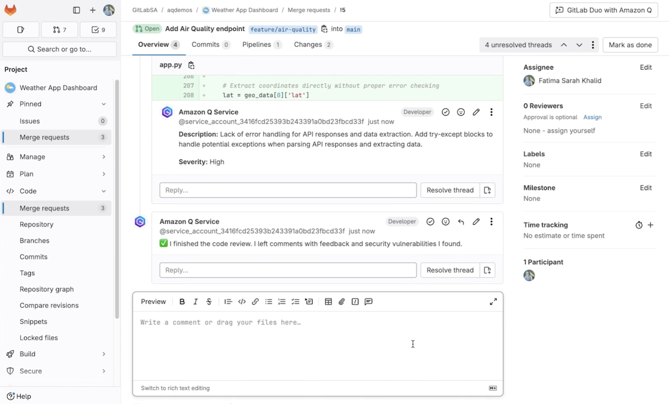The height and width of the screenshot is (404, 669).
Task: Click the Search or go to field
Action: [x=59, y=49]
